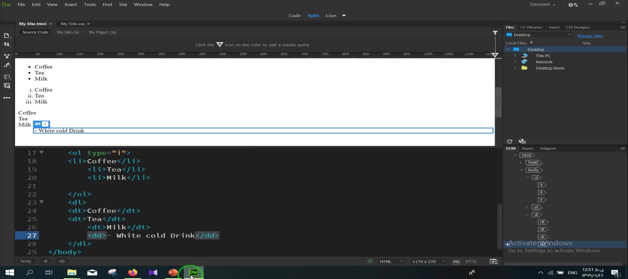Sort files by Local Files up arrow
Viewport: 628px width, 279px height.
coord(531,43)
